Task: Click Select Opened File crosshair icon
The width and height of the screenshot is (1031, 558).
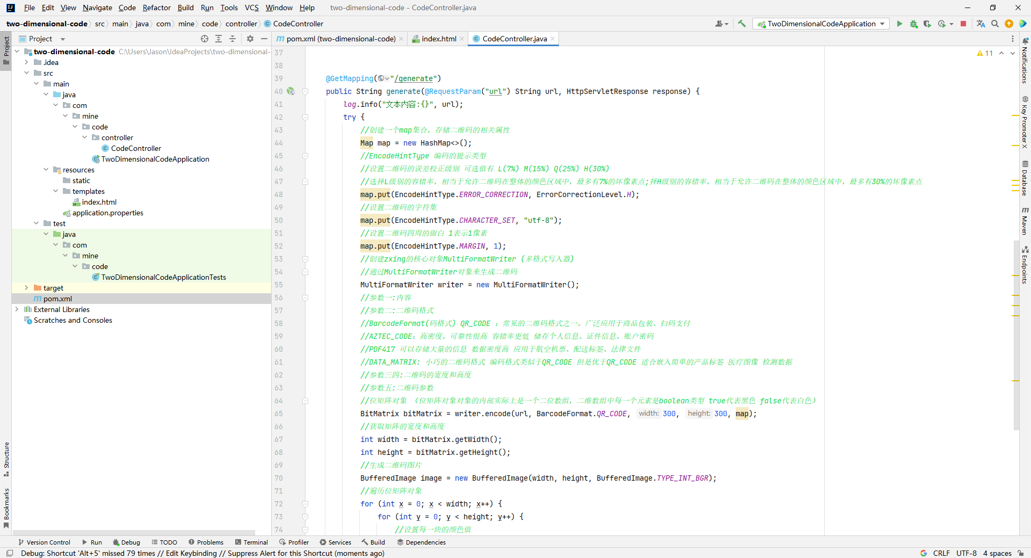Action: [x=205, y=39]
